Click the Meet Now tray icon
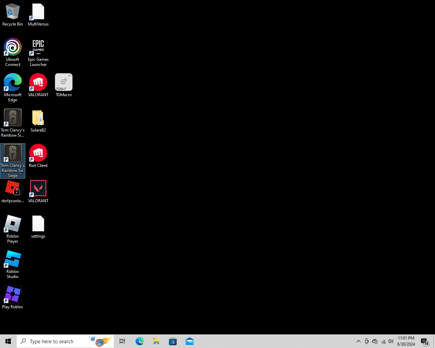The image size is (435, 348). point(367,341)
